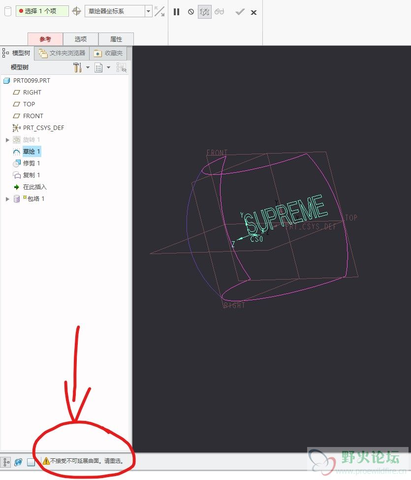Click the blank square status icon

pos(31,462)
